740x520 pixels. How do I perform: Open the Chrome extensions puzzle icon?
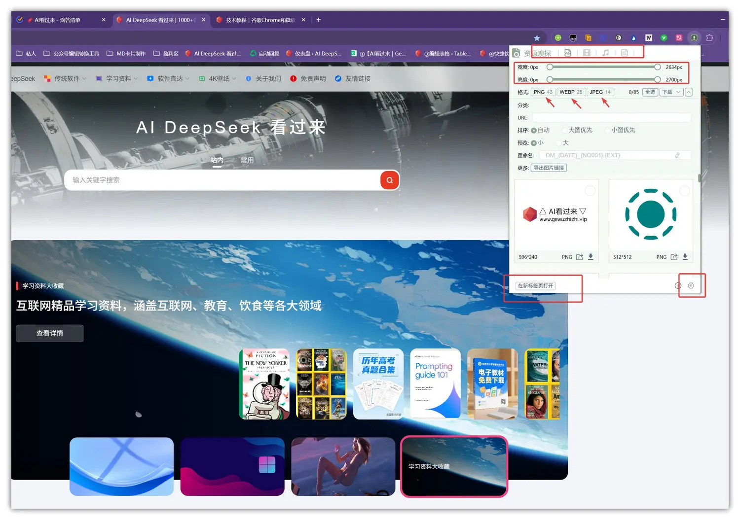(709, 37)
